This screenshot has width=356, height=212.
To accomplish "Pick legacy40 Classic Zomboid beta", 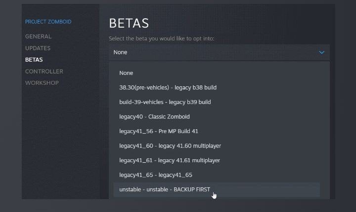I will point(154,117).
